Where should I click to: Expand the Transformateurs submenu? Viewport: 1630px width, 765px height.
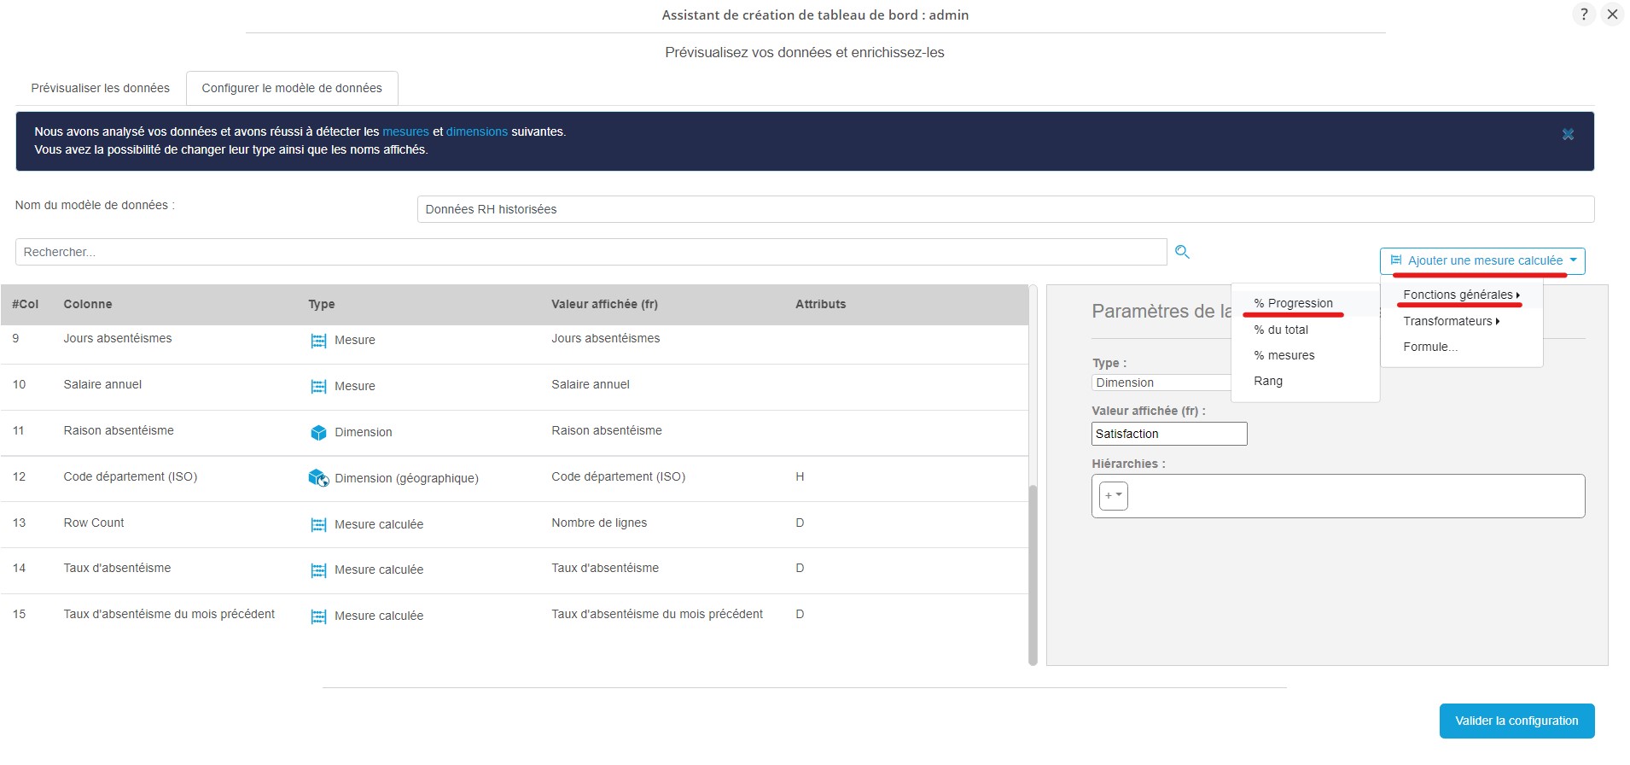tap(1450, 322)
